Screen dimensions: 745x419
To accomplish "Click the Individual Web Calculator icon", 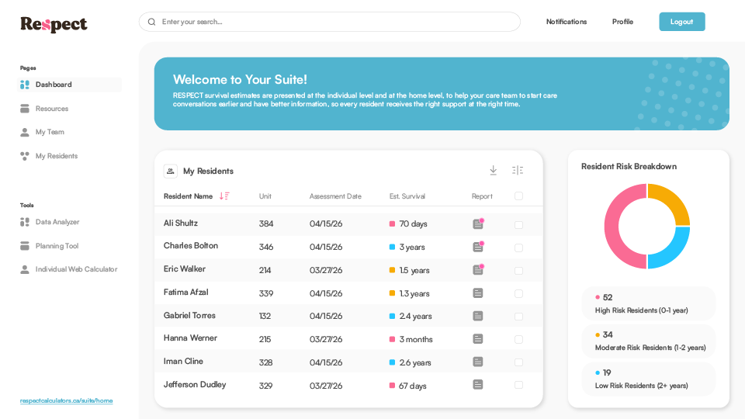I will click(x=25, y=269).
